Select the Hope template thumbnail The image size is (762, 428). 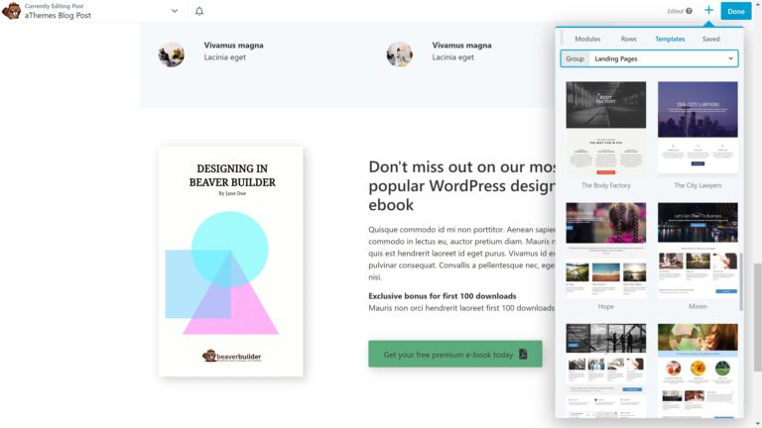click(x=606, y=250)
